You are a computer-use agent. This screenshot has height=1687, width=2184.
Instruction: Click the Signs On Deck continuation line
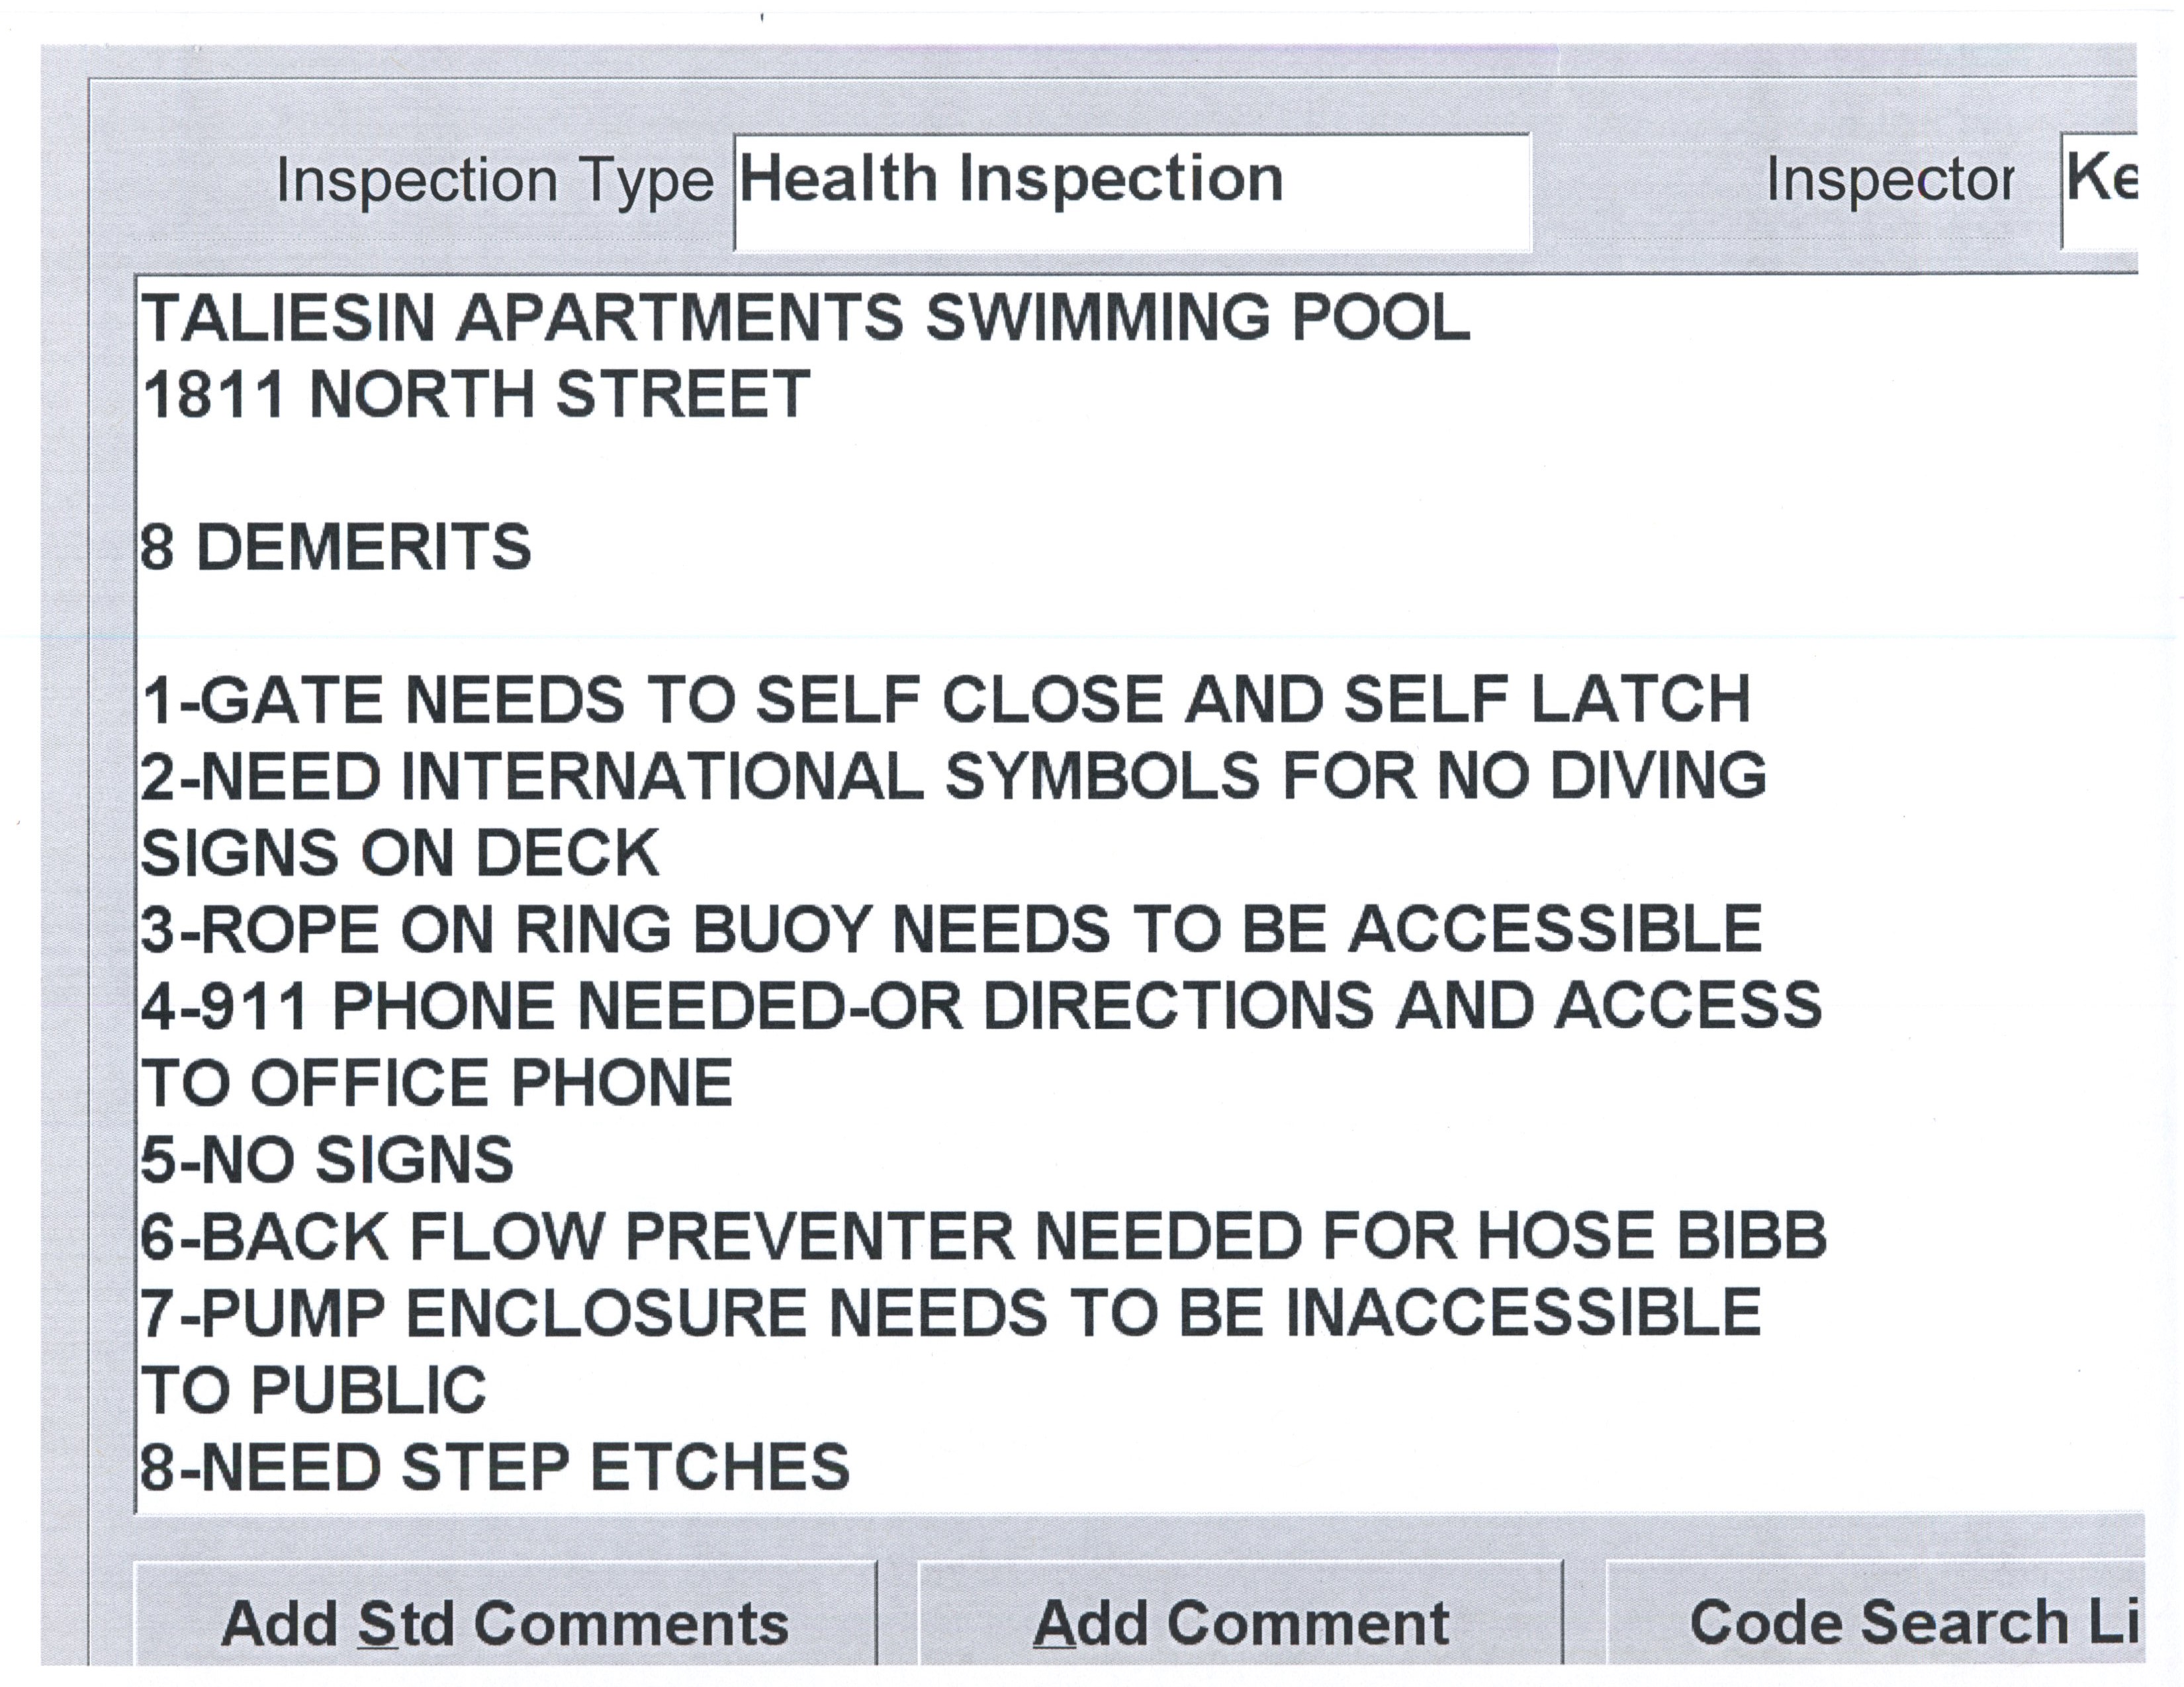[400, 853]
